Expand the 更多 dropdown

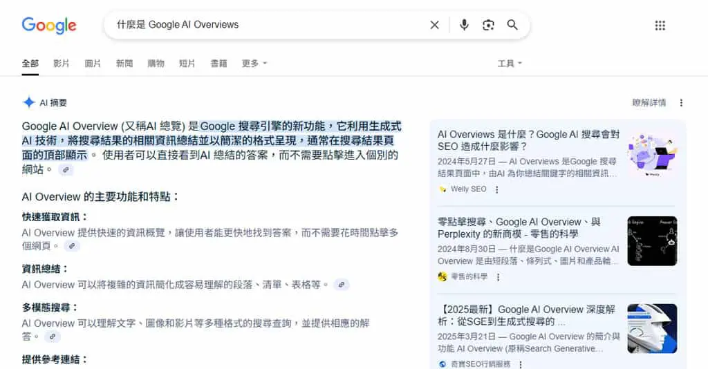pos(254,64)
